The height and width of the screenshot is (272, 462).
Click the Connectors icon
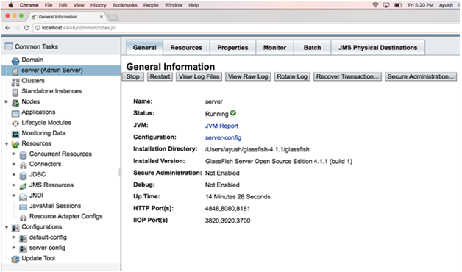click(23, 165)
